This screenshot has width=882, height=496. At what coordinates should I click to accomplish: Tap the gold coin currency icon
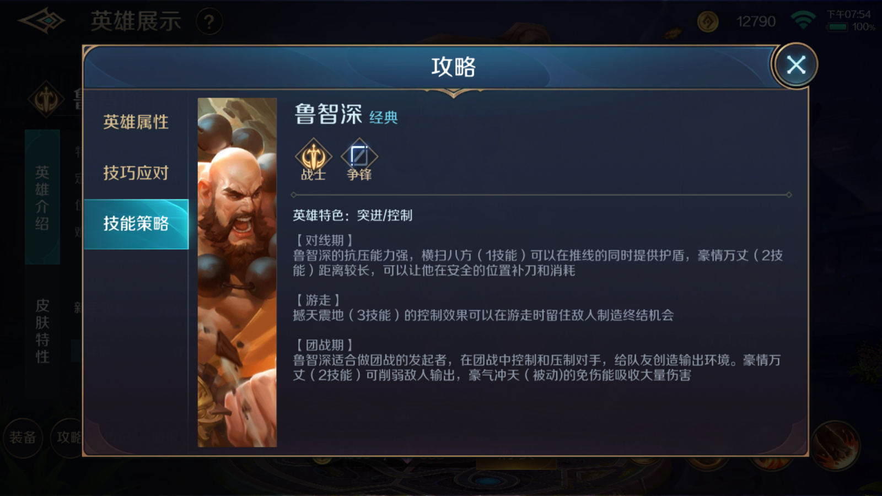pos(708,21)
